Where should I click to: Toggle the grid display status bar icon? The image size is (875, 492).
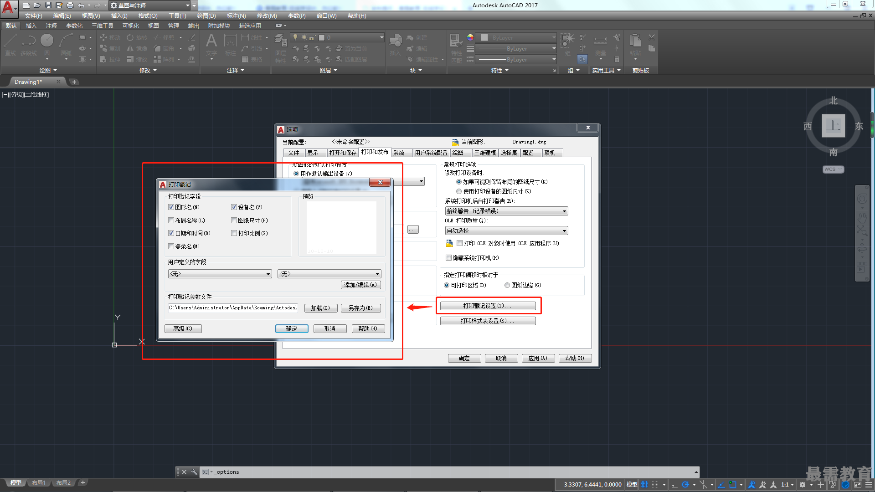pos(644,485)
